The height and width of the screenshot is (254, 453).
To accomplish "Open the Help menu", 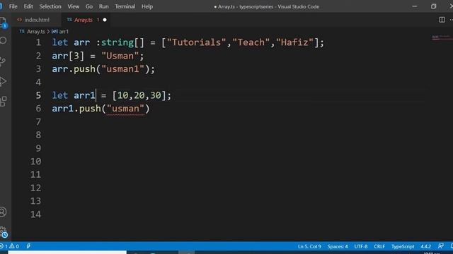I will (147, 6).
